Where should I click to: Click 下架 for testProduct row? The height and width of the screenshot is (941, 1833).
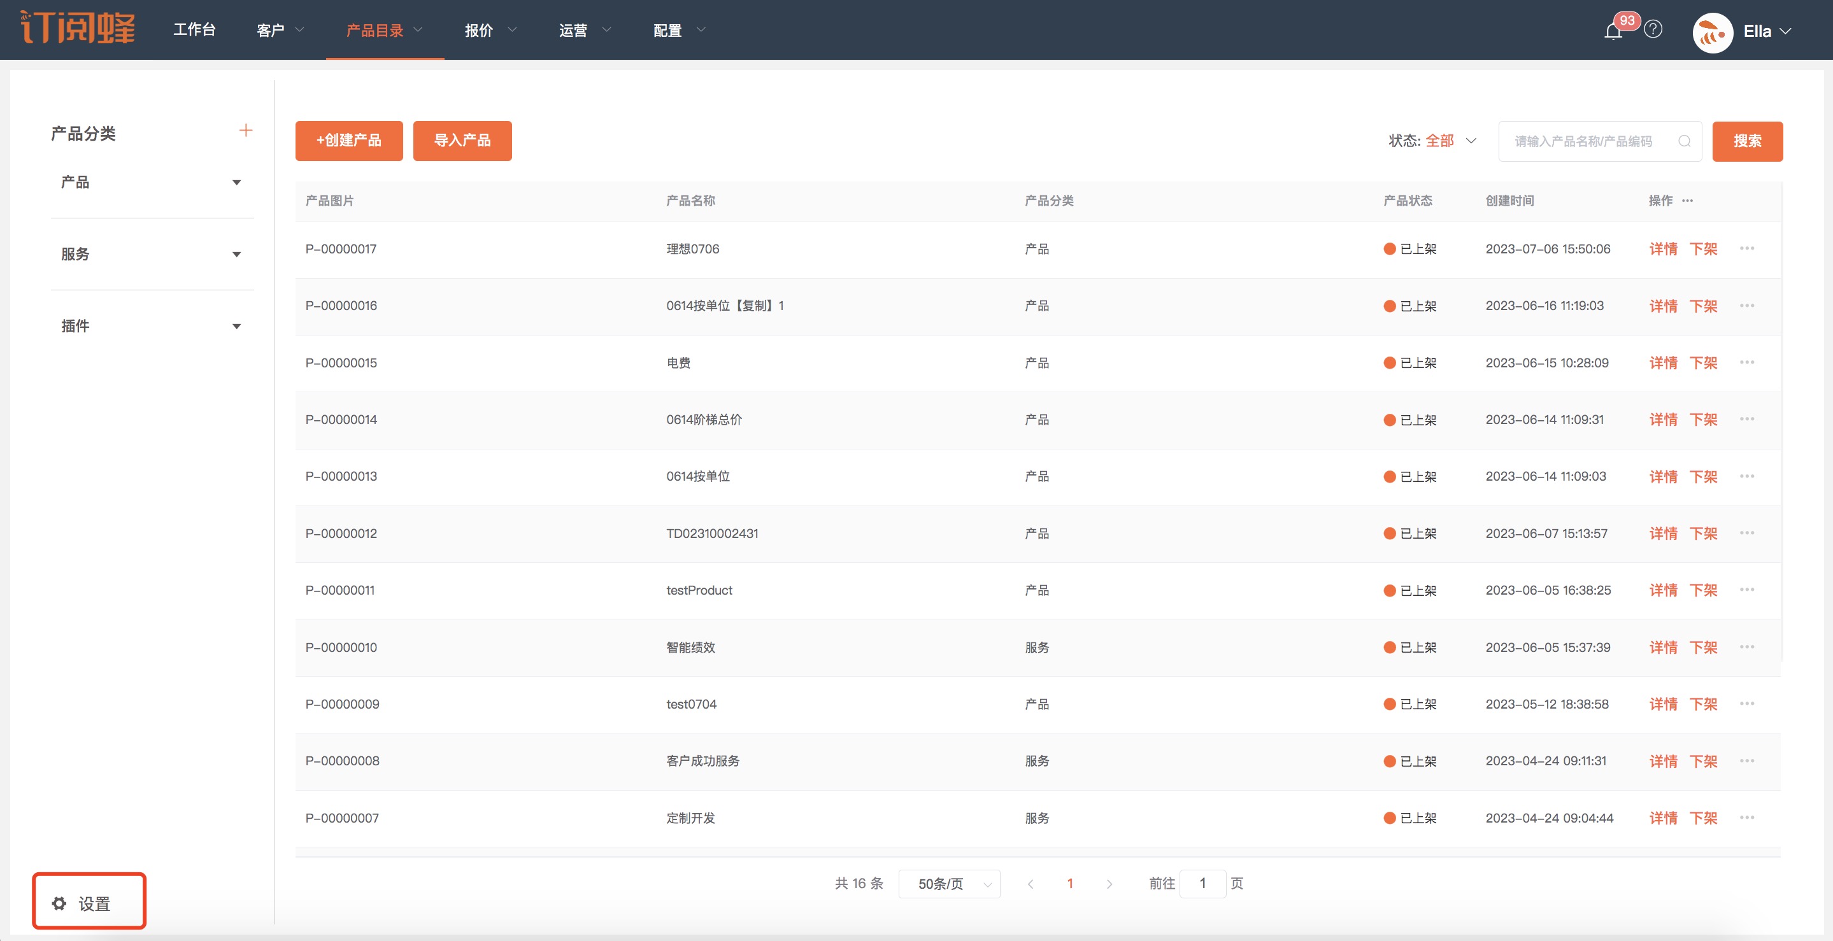click(x=1704, y=590)
